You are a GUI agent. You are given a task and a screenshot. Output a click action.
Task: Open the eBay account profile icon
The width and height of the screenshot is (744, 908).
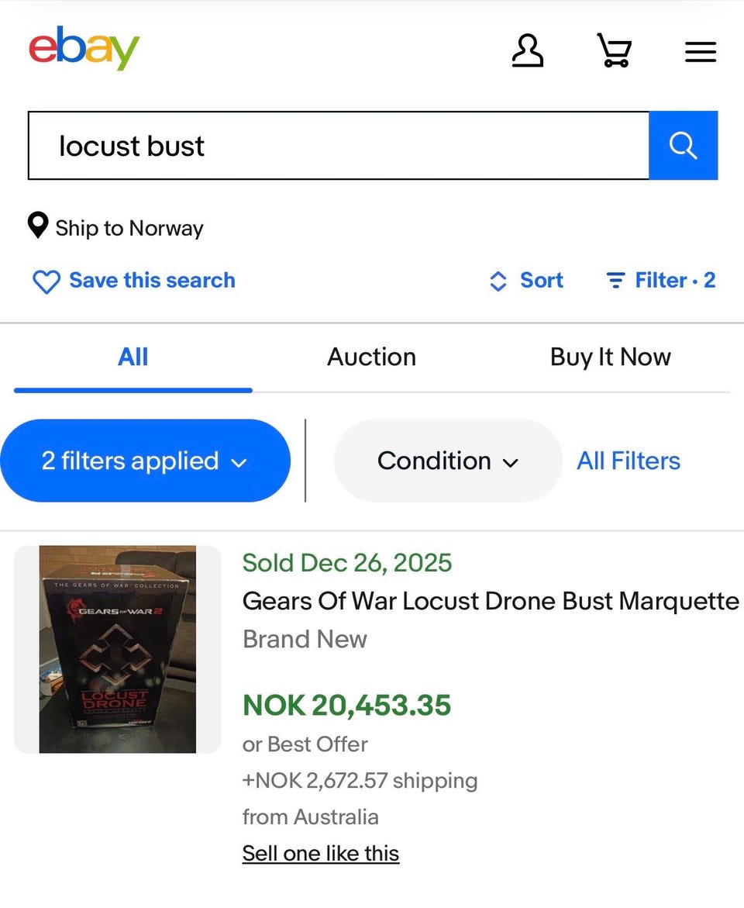pos(528,51)
